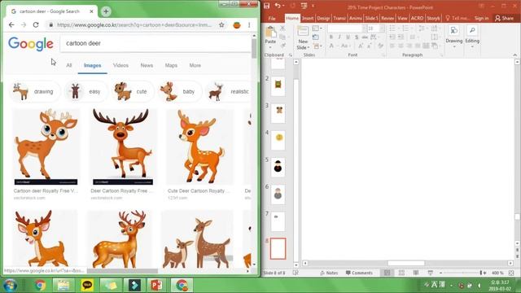This screenshot has width=521, height=293.
Task: Open the News tab in Google
Action: [147, 65]
